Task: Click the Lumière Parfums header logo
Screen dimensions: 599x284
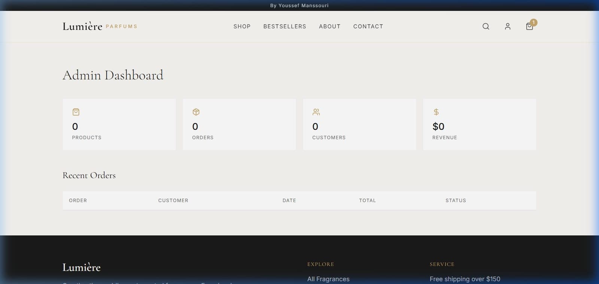Action: 100,26
